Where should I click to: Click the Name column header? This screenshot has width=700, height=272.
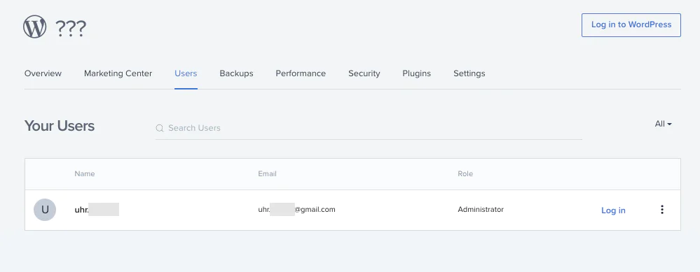pos(84,173)
